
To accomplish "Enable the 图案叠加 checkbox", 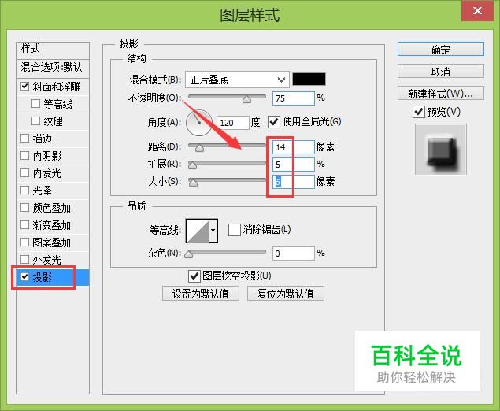I will tap(25, 242).
